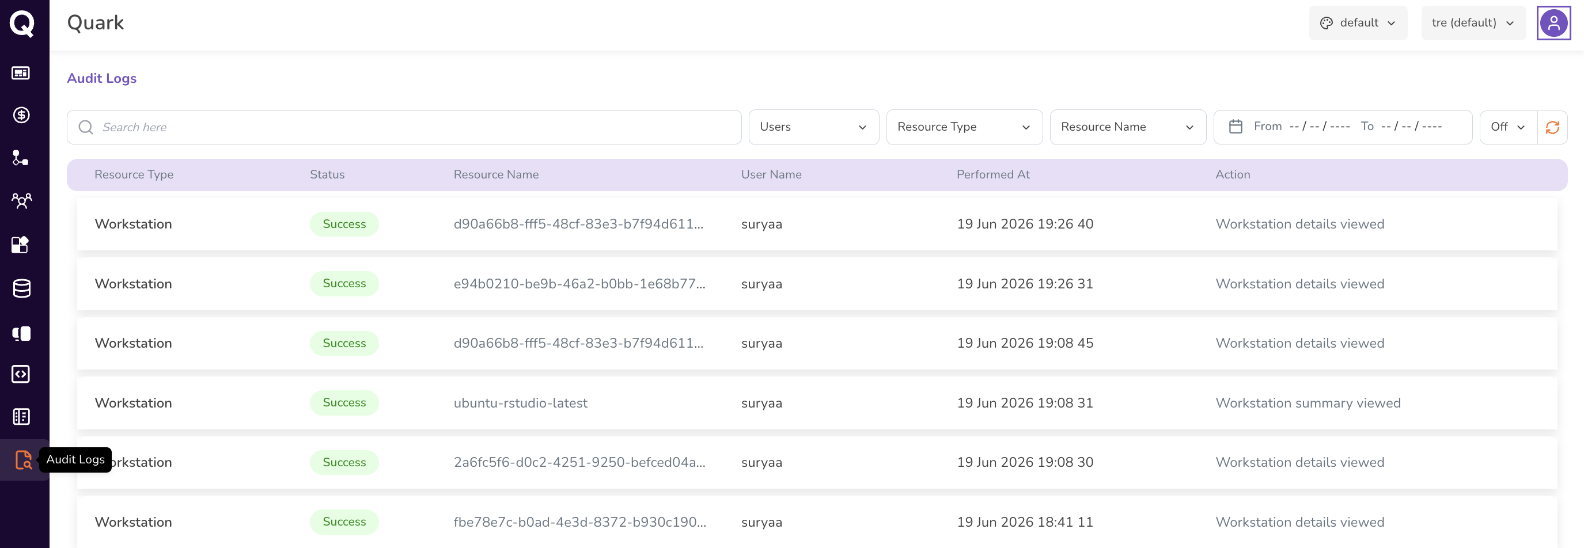Open the database cylinder icon in sidebar
The image size is (1584, 548).
21,288
